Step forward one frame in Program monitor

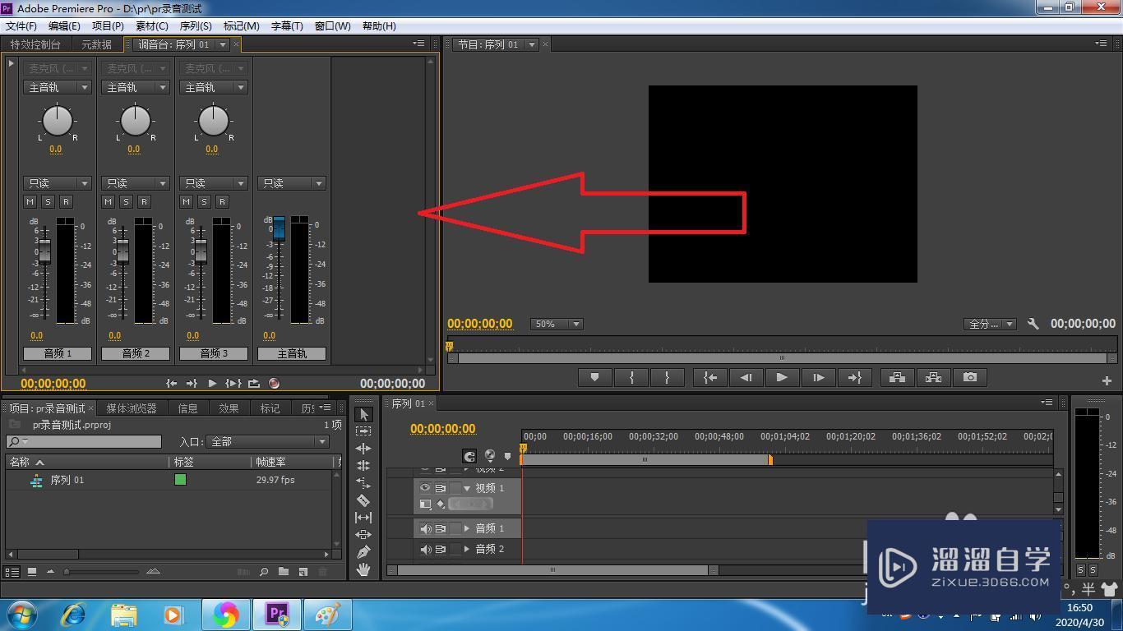(818, 377)
